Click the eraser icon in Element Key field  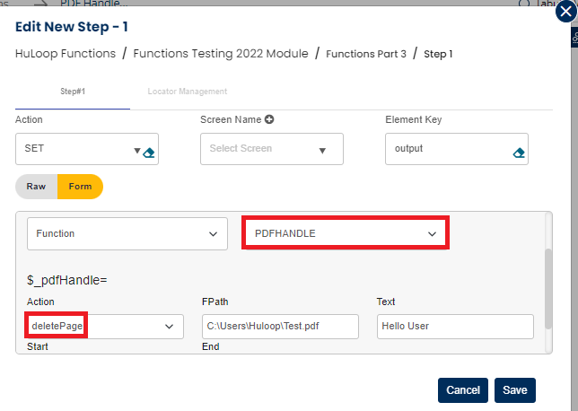(x=518, y=153)
